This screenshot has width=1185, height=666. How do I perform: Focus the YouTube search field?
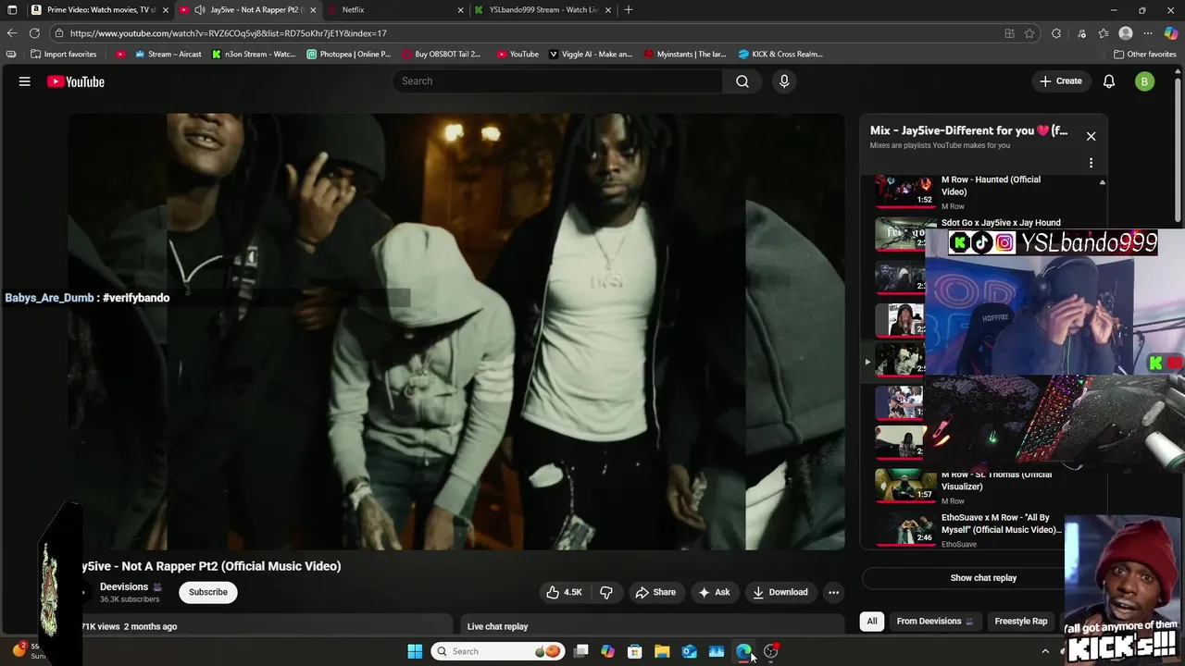click(559, 81)
